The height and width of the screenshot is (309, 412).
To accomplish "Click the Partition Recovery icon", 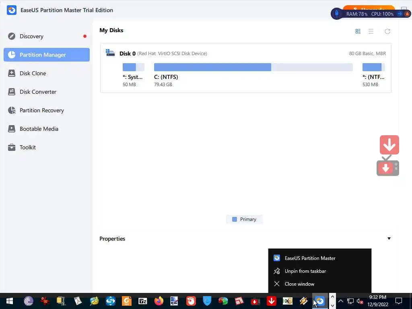I will coord(12,110).
